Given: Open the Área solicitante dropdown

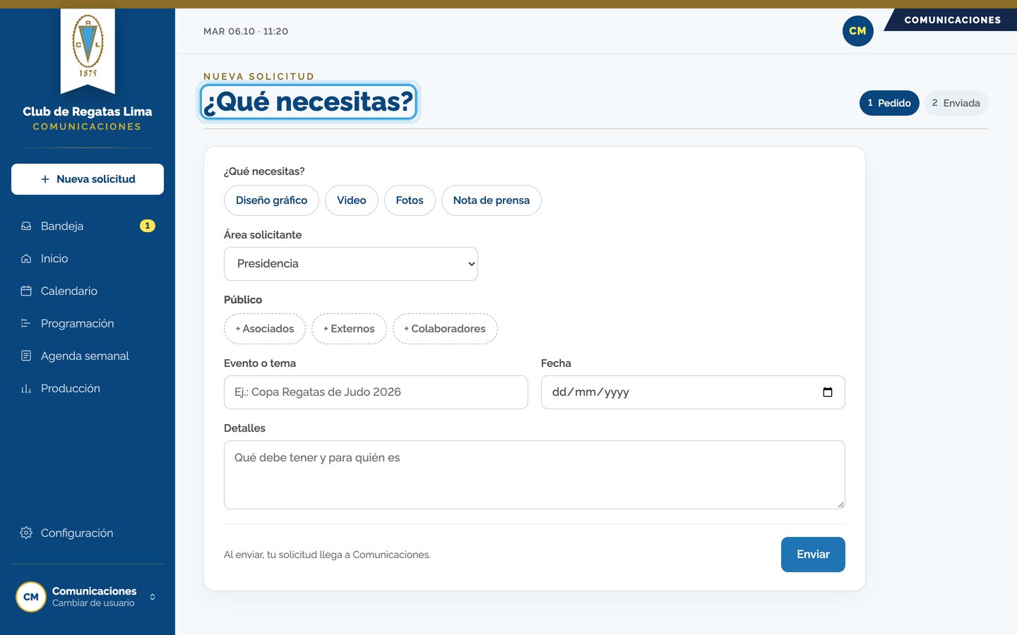Looking at the screenshot, I should [351, 264].
